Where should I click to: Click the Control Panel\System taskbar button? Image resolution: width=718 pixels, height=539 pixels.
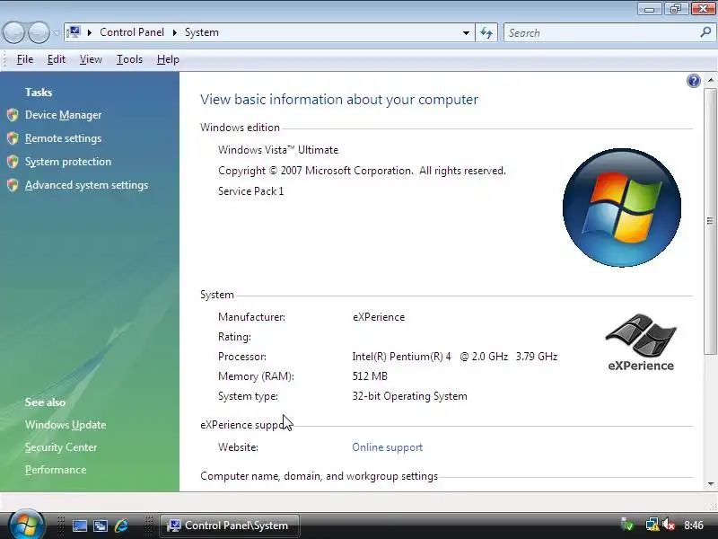[230, 526]
